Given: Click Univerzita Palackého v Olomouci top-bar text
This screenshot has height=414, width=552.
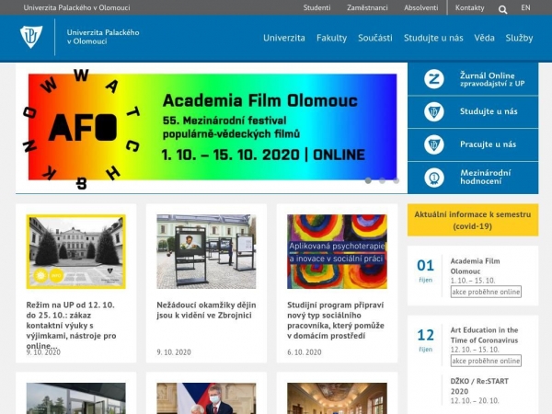Looking at the screenshot, I should point(76,7).
